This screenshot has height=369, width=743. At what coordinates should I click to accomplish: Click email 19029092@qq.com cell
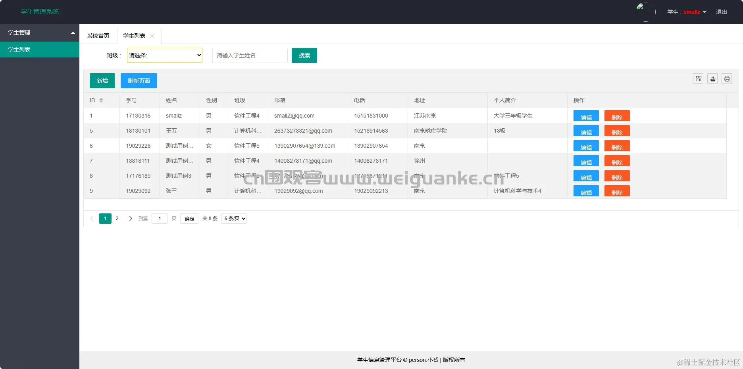[308, 191]
